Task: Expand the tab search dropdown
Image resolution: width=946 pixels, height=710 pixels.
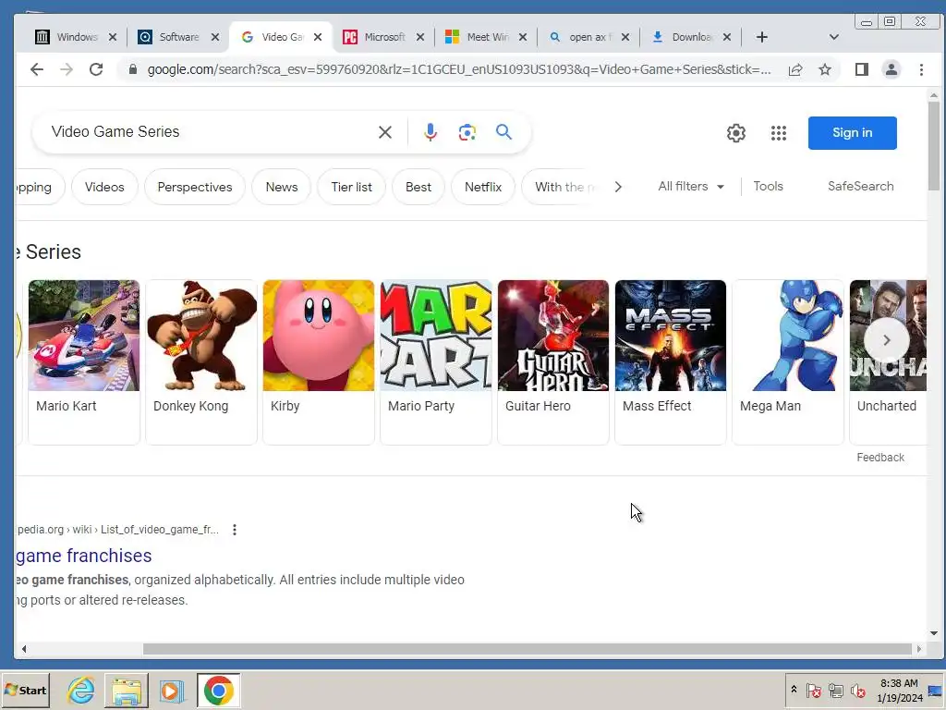Action: 834,37
